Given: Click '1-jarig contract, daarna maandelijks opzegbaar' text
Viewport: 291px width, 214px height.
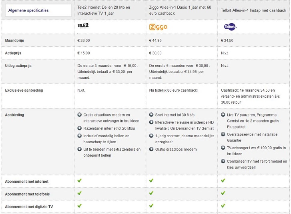Looking at the screenshot, I should pos(185,139).
